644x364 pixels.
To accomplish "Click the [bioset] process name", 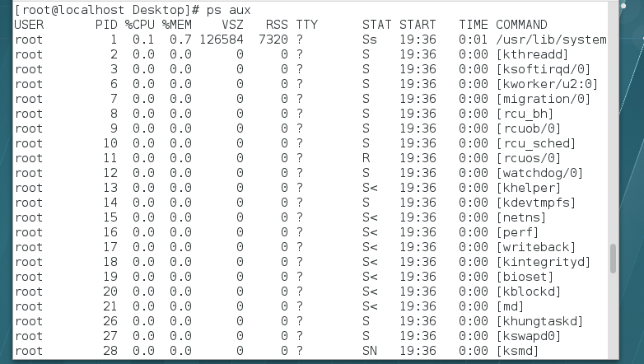I will point(525,277).
